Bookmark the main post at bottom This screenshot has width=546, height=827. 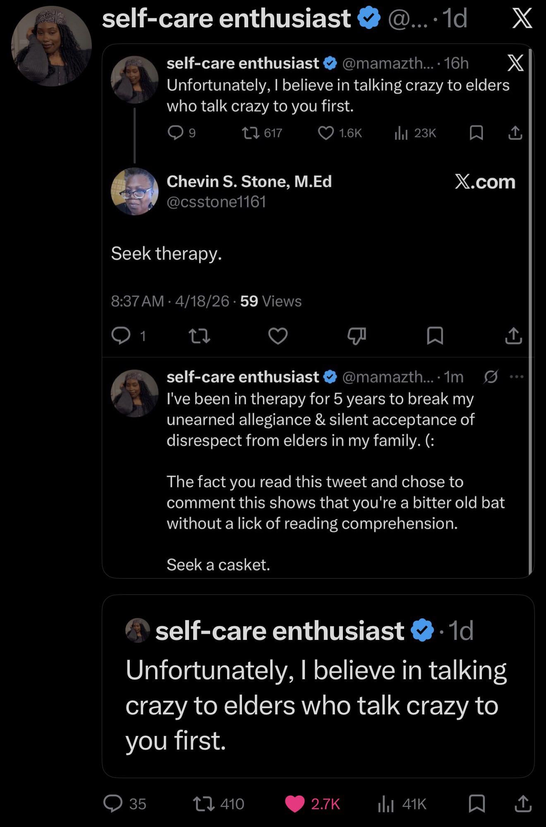pos(477,804)
